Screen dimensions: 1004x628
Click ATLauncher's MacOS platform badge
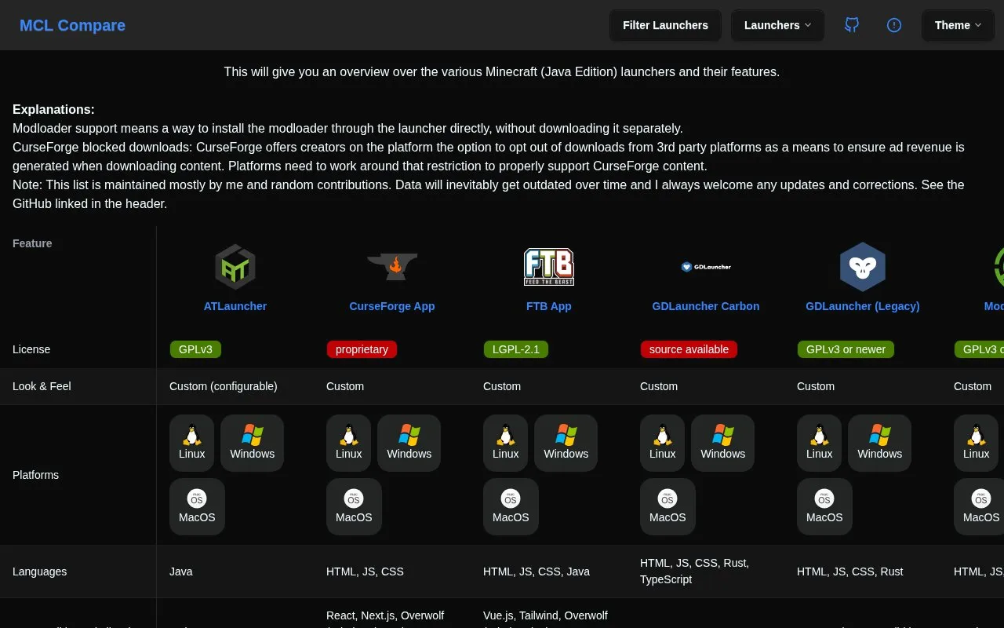[197, 506]
